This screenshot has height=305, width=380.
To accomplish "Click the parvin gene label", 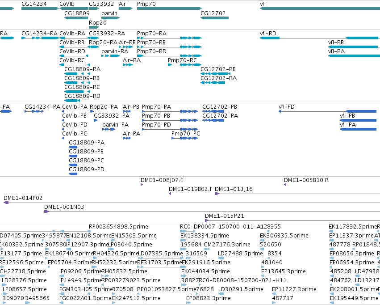I will [x=109, y=13].
